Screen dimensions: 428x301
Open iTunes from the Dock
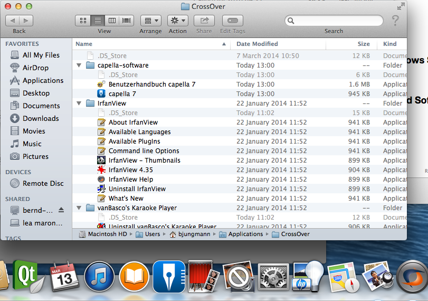coord(99,277)
